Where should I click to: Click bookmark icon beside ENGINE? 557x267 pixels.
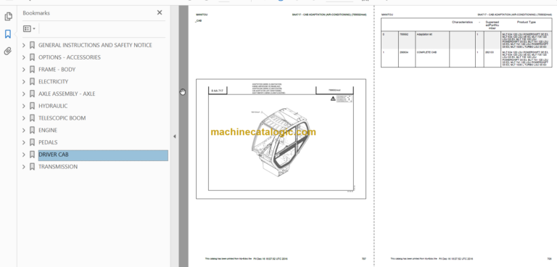32,130
